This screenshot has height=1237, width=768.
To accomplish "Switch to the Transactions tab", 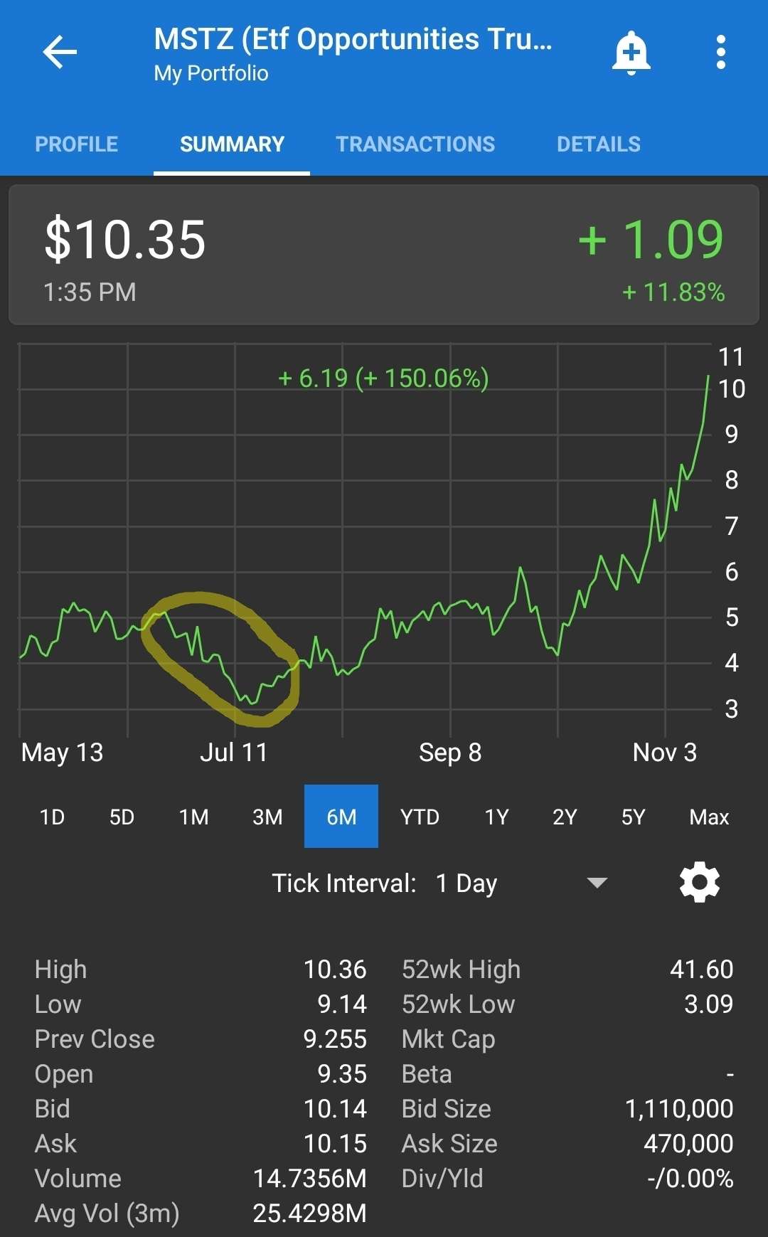I will click(415, 144).
